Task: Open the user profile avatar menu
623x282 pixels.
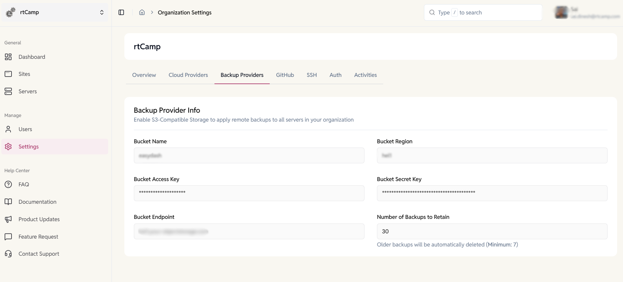Action: point(561,12)
